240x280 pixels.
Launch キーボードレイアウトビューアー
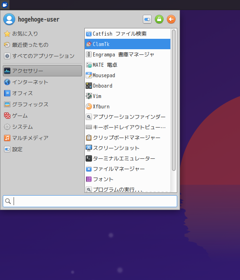coord(128,127)
